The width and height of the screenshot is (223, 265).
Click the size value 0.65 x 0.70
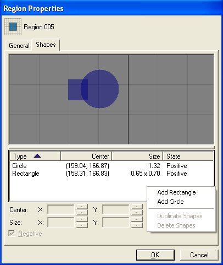coord(146,174)
